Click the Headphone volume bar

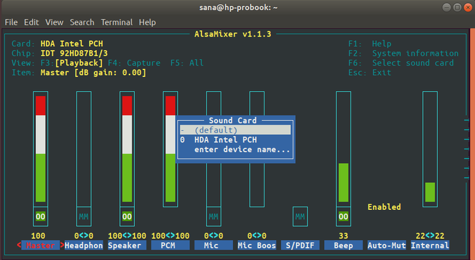tap(84, 149)
